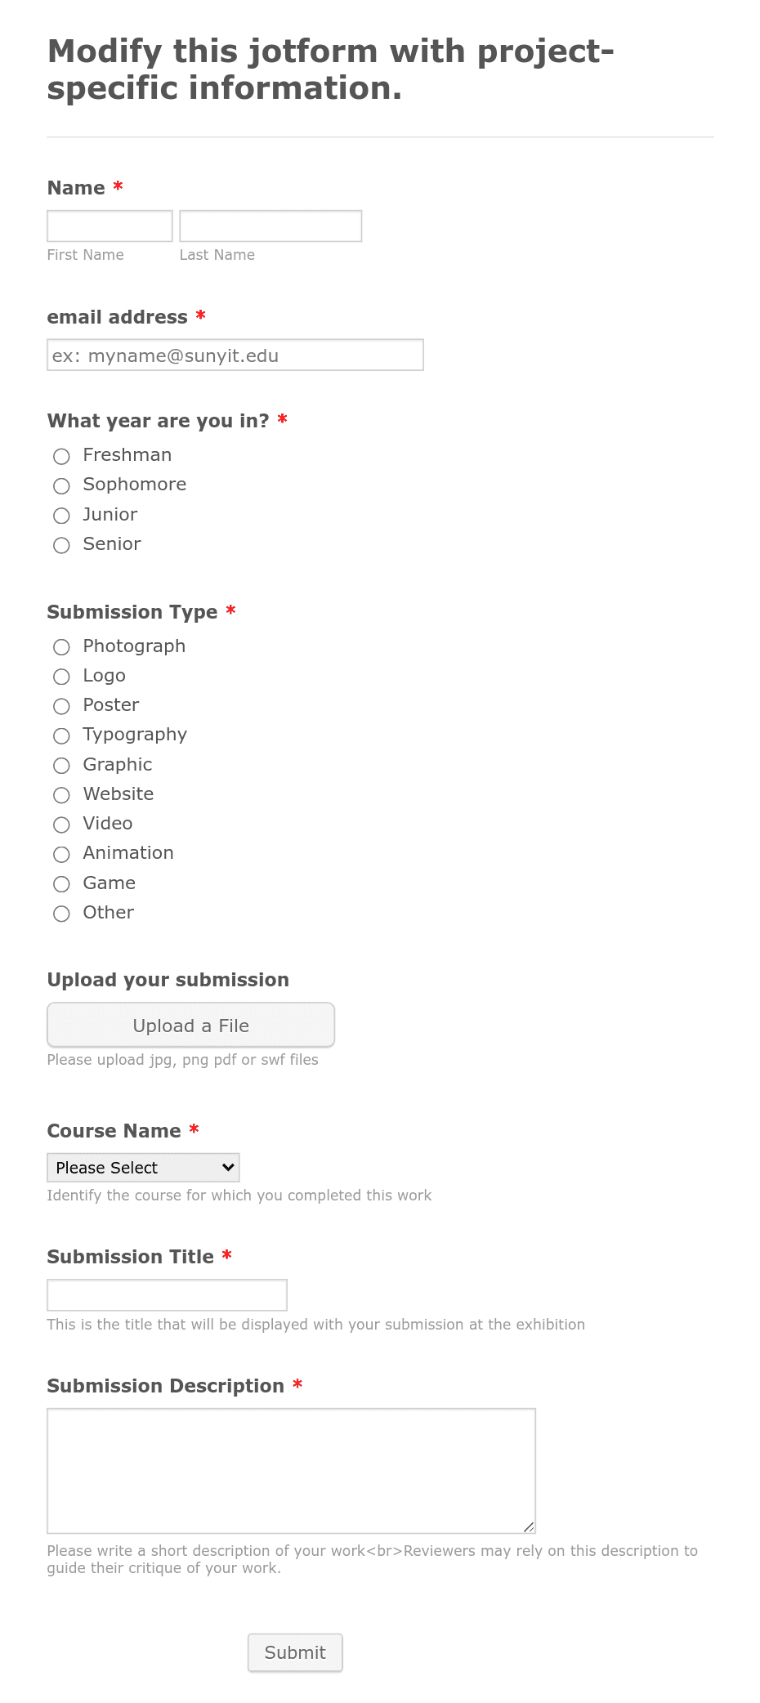
Task: Select Photograph as submission type
Action: [61, 647]
